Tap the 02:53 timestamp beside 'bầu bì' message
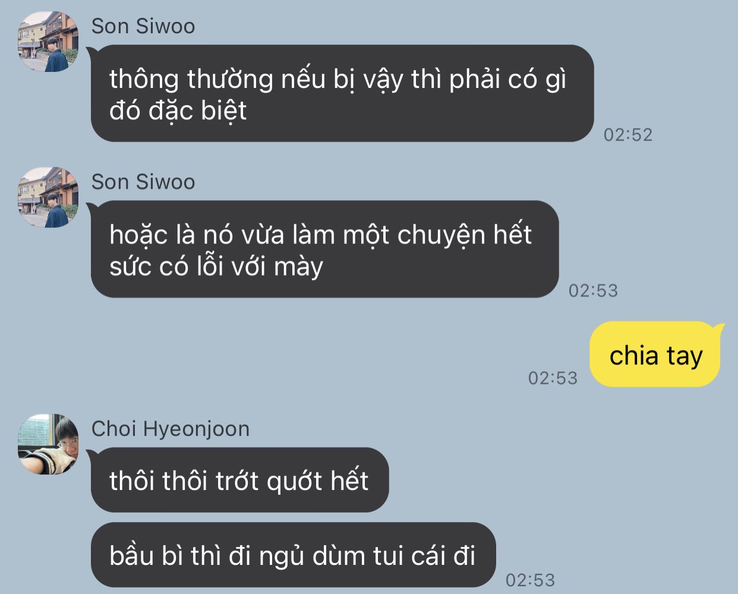This screenshot has height=594, width=738. click(x=530, y=580)
